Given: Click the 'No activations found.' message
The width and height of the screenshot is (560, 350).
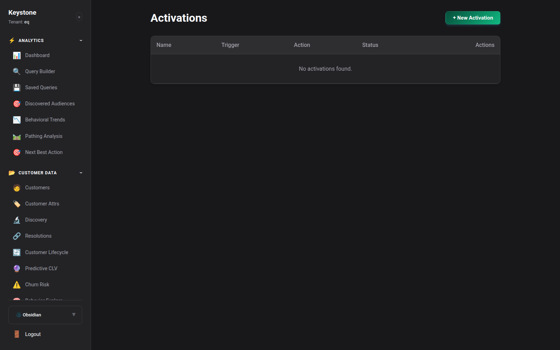Looking at the screenshot, I should pos(325,69).
